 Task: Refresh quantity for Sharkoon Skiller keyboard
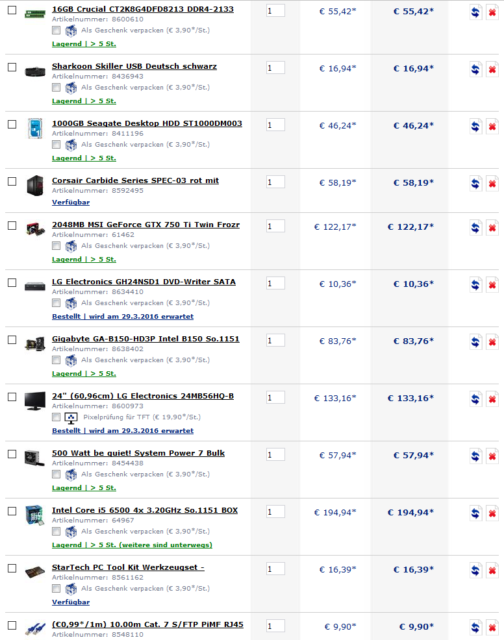[x=475, y=70]
